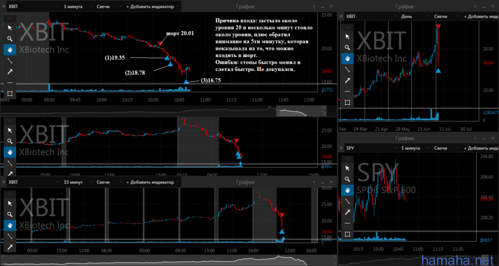Toggle link indicator beside SPY ticker
499x266 pixels.
[x=342, y=148]
